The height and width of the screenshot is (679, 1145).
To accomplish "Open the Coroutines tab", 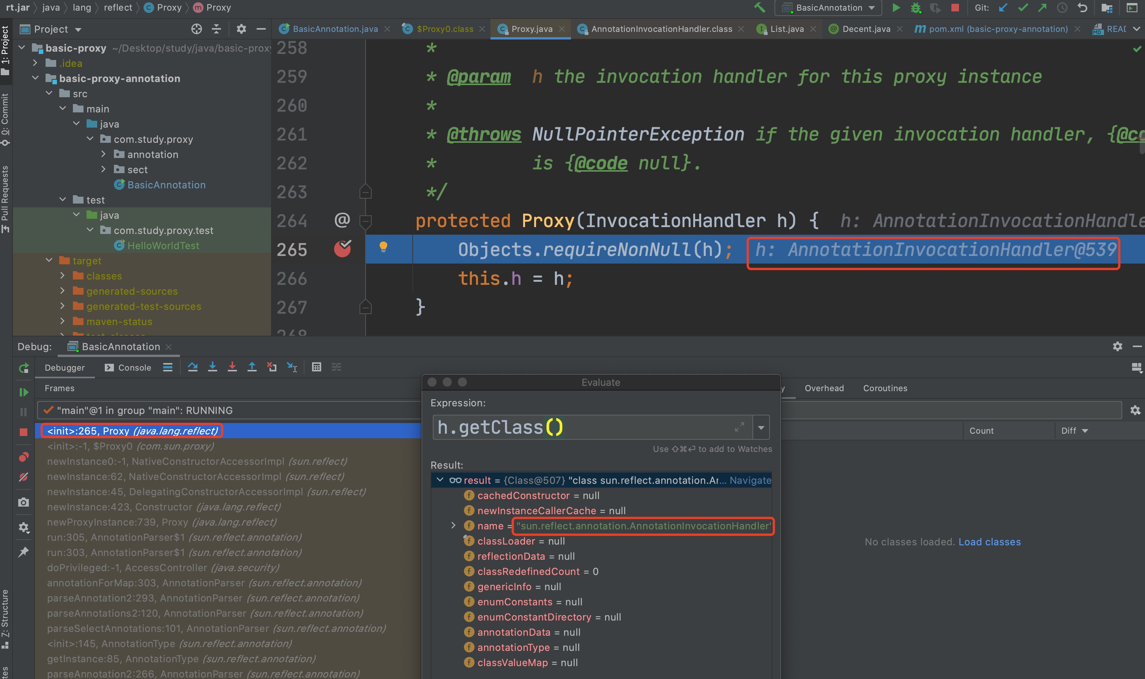I will (885, 388).
